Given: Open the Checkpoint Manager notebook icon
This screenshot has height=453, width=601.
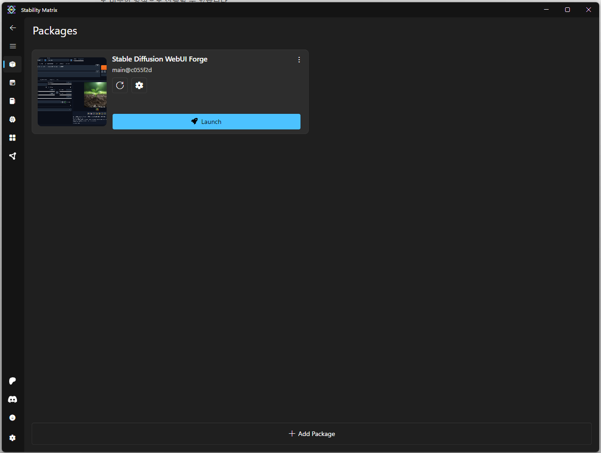Looking at the screenshot, I should 12,101.
